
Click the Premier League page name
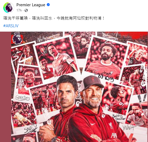click(x=31, y=5)
